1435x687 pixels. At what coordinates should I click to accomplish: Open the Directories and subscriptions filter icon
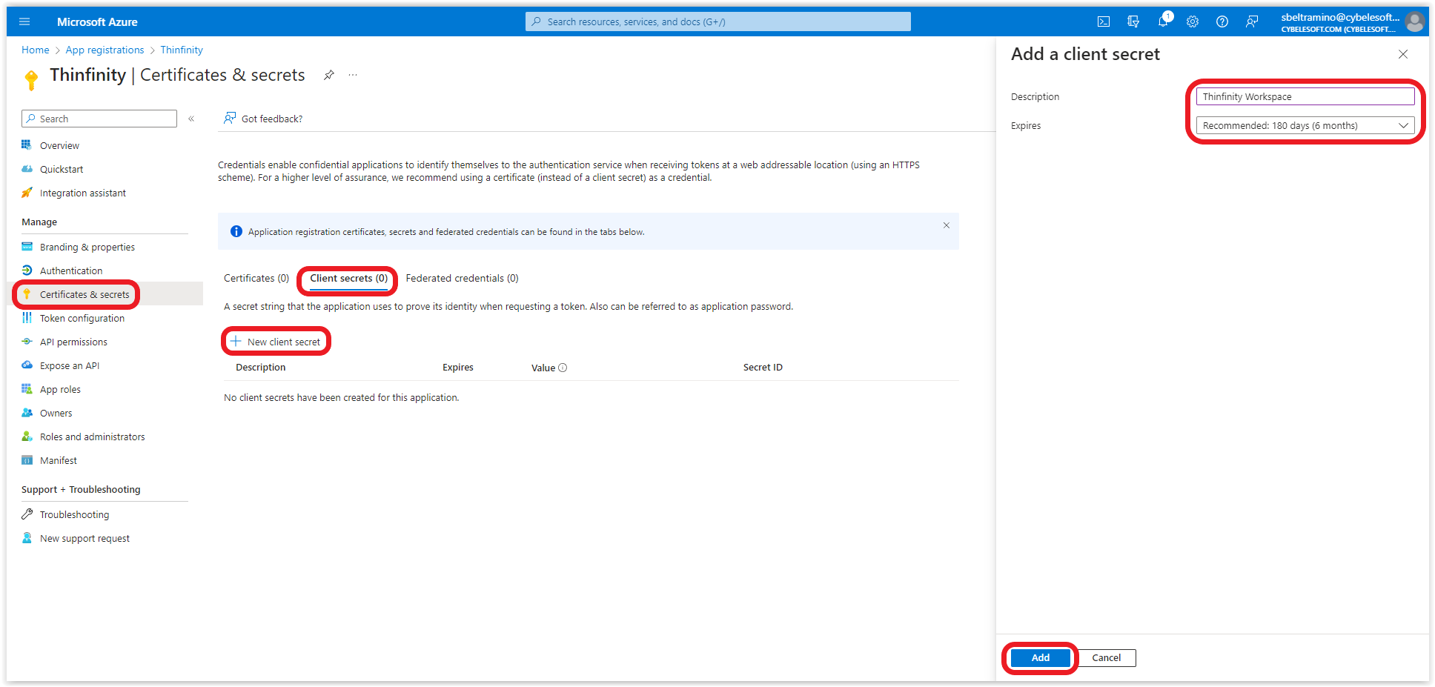[x=1133, y=21]
